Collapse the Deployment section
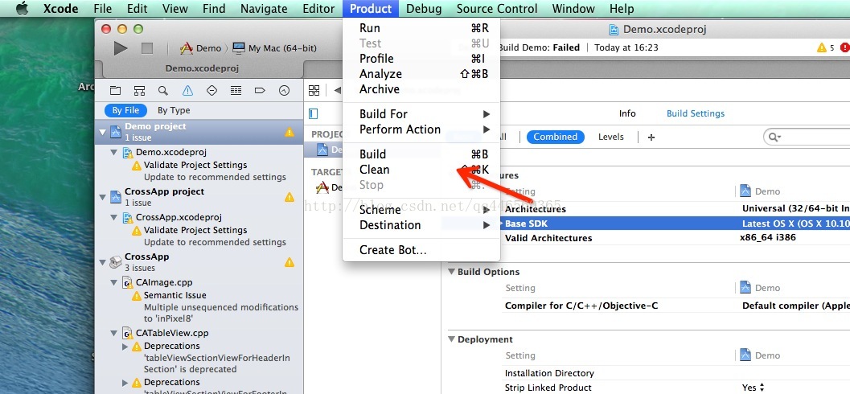This screenshot has height=394, width=850. tap(451, 339)
